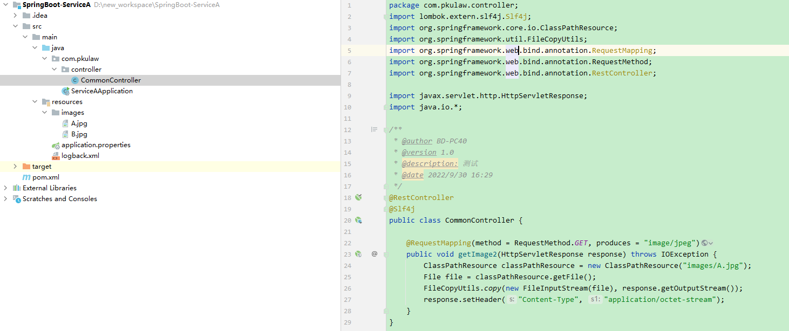Click the globe URL icon after "image/jpeg"
This screenshot has width=789, height=331.
click(x=704, y=243)
